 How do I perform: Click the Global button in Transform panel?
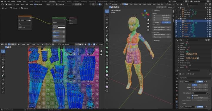click(157, 22)
